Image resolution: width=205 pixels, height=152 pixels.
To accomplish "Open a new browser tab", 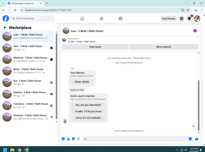I will (x=47, y=3).
